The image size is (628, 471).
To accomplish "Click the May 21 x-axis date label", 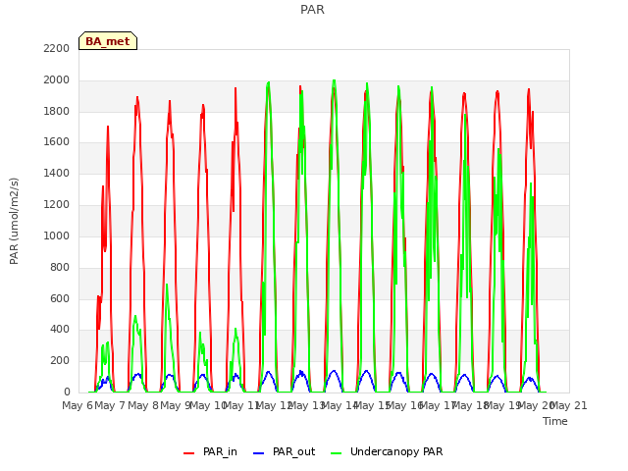I will coord(569,405).
